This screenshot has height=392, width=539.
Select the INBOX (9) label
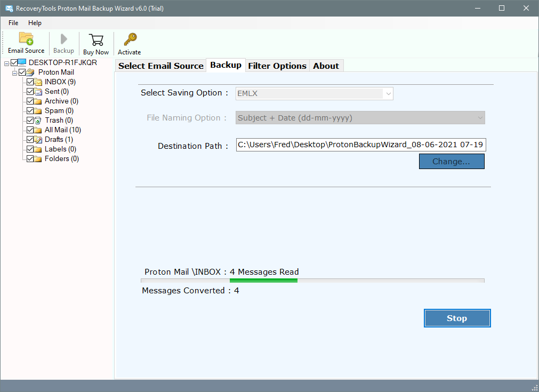(x=60, y=82)
